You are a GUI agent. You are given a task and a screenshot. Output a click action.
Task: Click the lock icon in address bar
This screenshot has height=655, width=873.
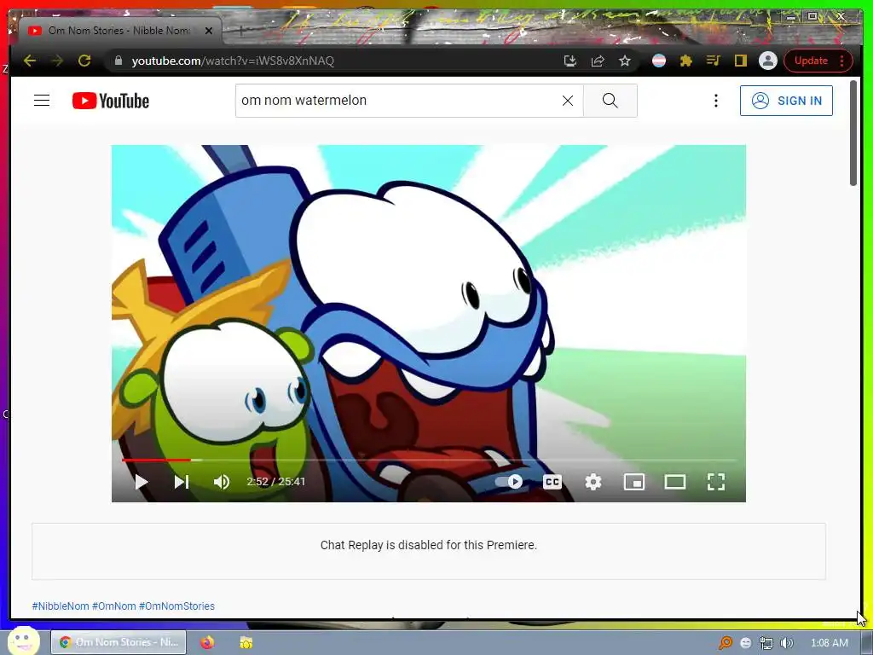118,61
